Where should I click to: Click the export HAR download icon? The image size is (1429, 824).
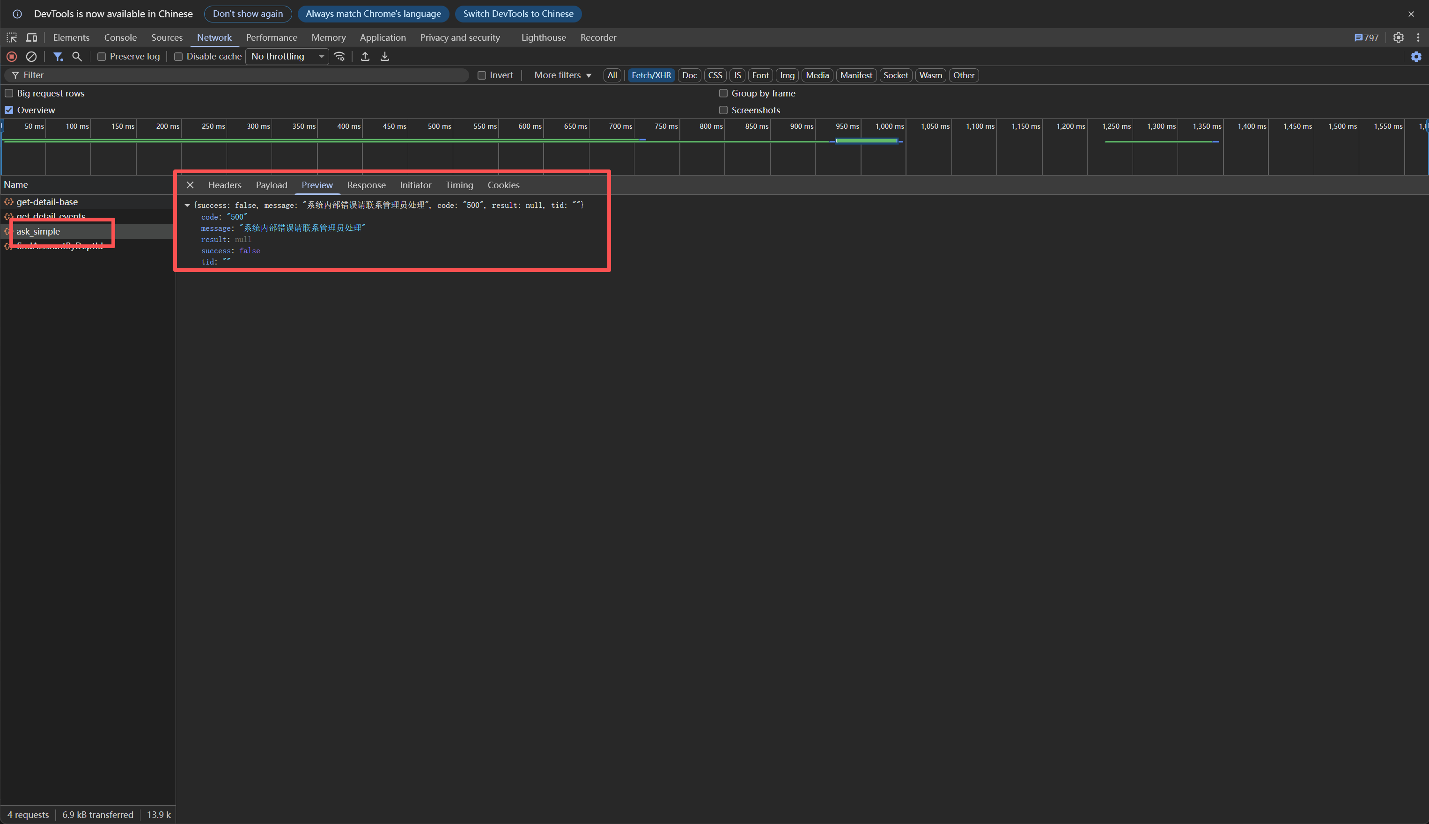385,57
